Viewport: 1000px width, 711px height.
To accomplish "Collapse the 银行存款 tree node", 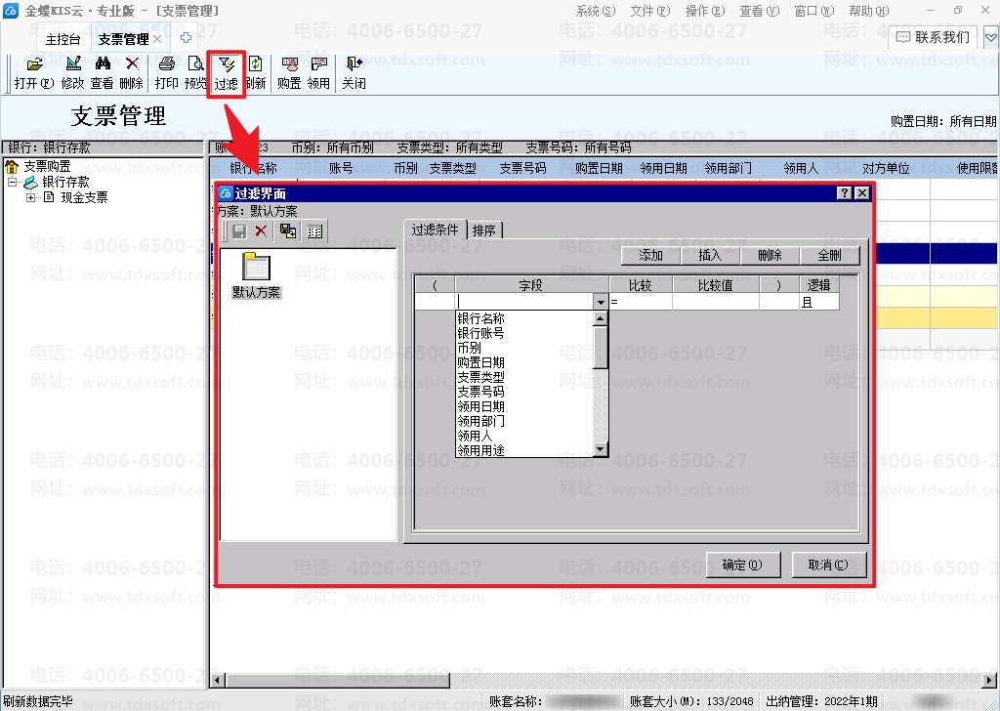I will point(12,183).
